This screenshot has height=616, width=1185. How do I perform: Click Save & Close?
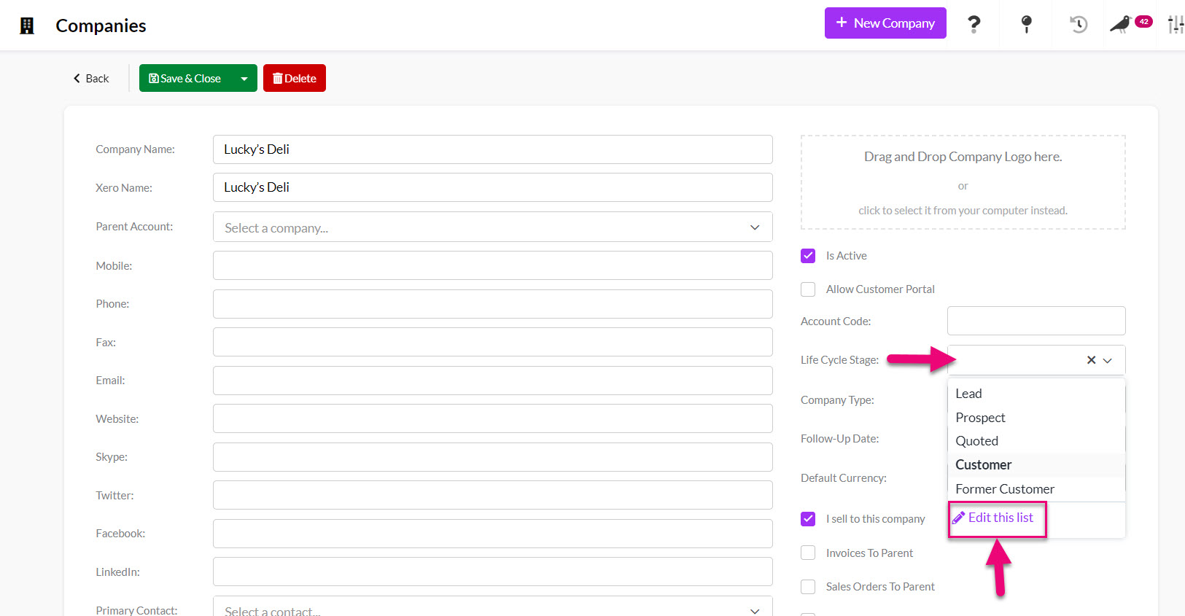[x=185, y=79]
